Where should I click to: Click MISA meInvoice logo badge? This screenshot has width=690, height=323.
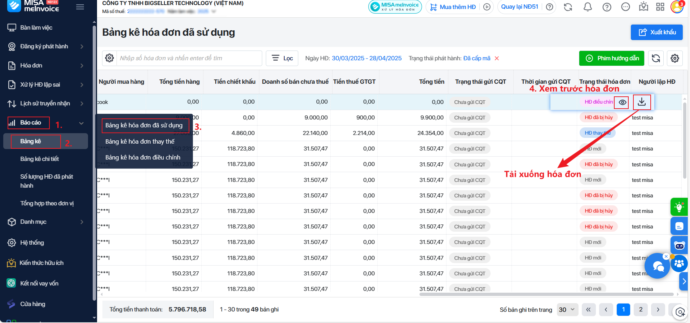pos(395,7)
